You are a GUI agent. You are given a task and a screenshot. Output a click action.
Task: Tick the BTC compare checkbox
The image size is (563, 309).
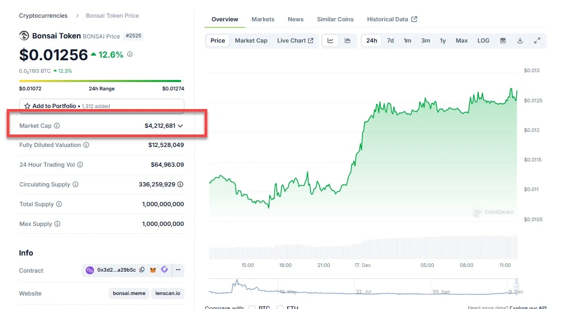(252, 308)
